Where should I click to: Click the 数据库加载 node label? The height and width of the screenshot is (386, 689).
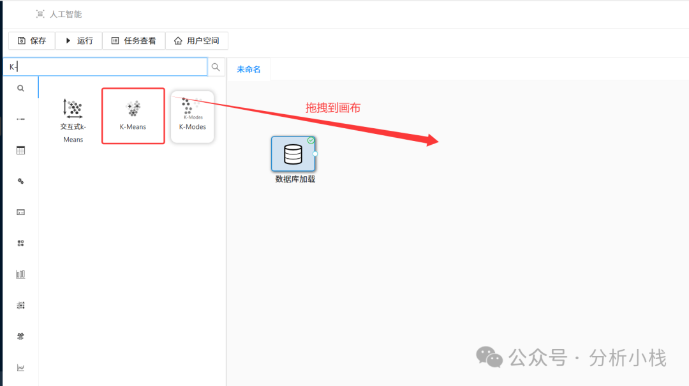click(x=295, y=179)
